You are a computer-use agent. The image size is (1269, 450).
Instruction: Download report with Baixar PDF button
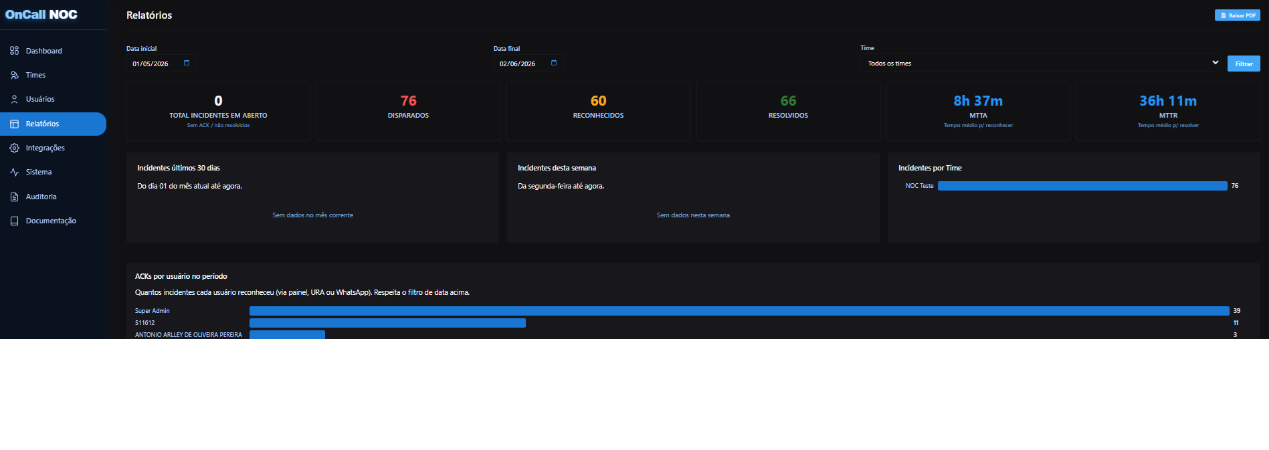tap(1238, 15)
